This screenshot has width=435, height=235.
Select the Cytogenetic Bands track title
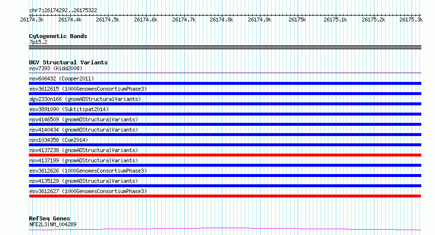(58, 36)
